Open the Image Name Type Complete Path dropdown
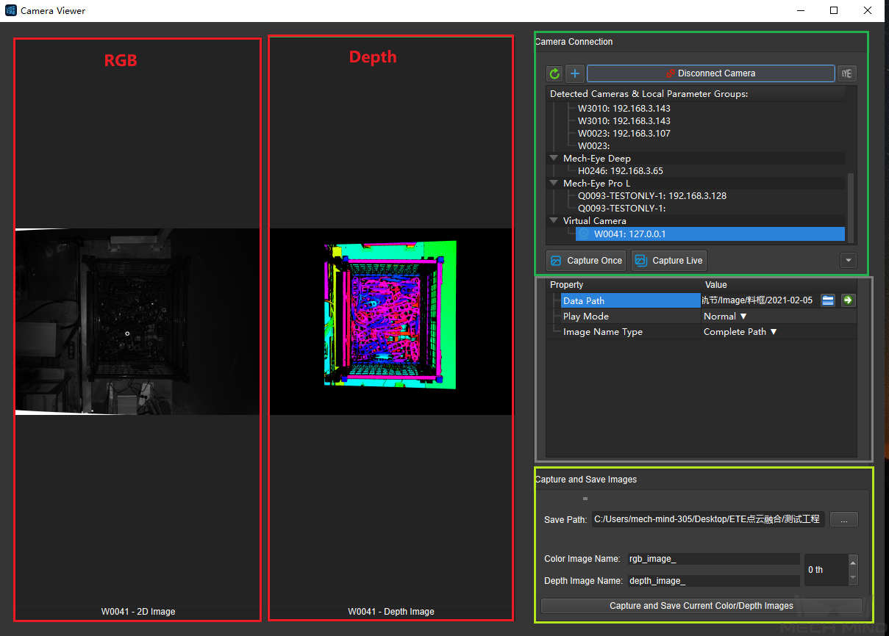889x636 pixels. point(740,332)
